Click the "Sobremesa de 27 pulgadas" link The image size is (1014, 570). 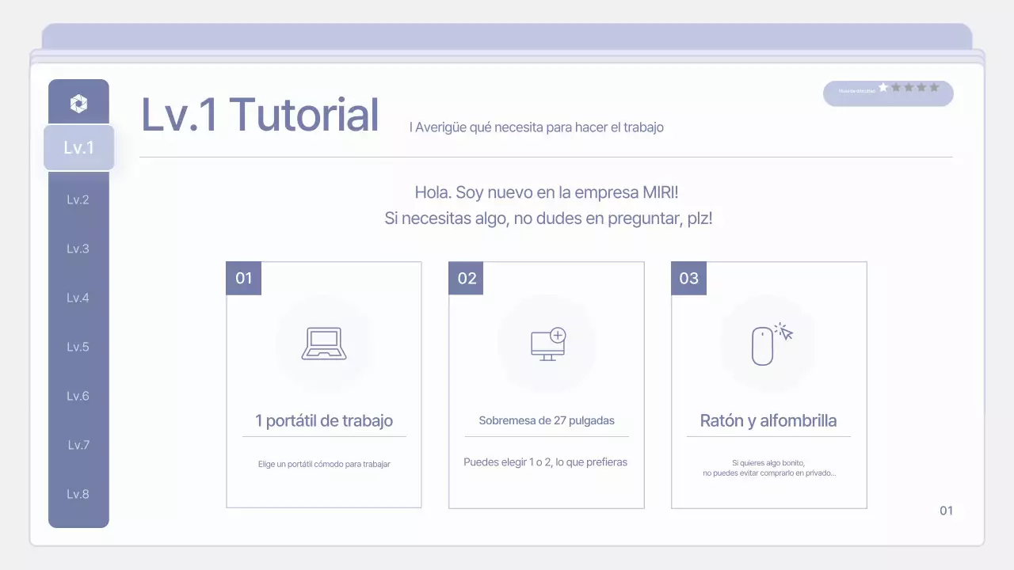546,420
